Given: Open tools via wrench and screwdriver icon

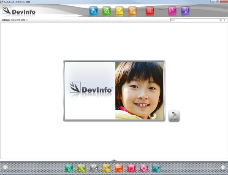Looking at the screenshot, I should point(81,168).
